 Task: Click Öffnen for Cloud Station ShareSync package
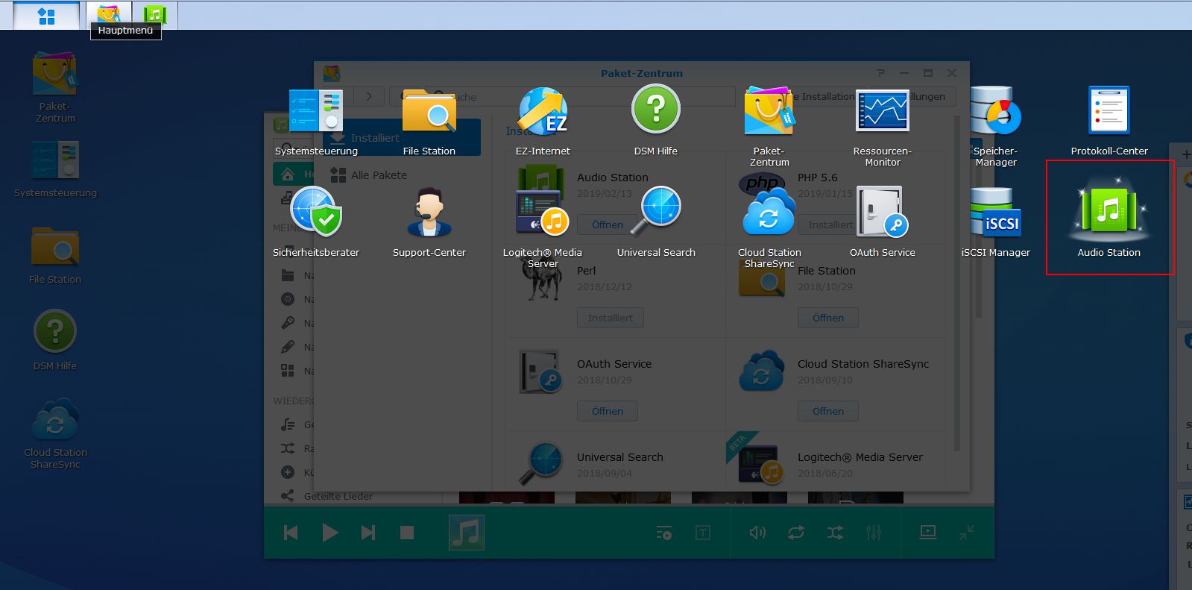point(828,411)
